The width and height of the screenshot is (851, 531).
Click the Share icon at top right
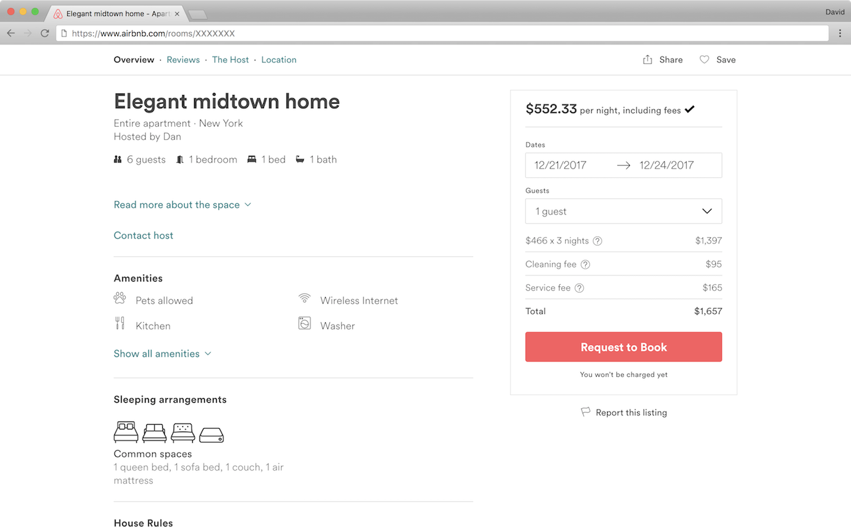pos(648,59)
